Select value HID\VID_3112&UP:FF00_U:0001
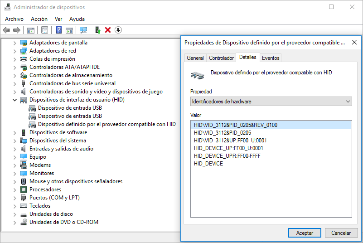363x243 pixels. click(x=271, y=141)
